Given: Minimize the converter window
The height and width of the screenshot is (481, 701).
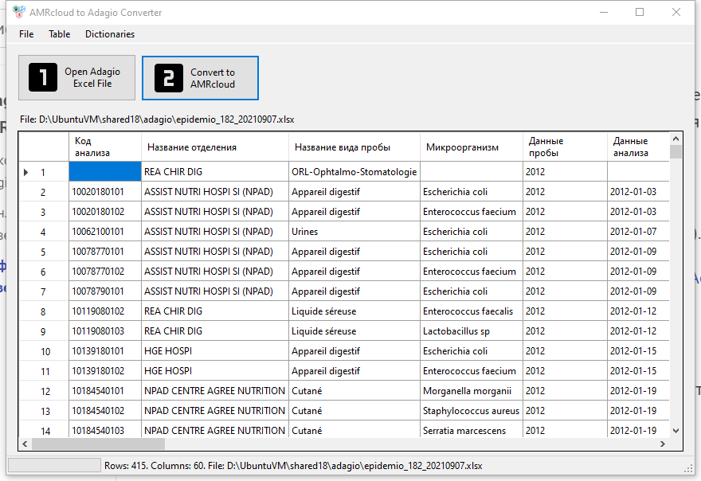Looking at the screenshot, I should point(604,12).
